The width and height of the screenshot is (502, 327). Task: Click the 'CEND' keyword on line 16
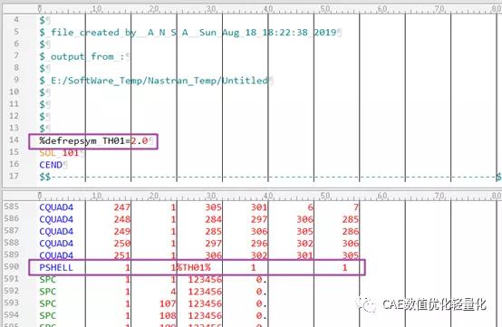click(51, 165)
